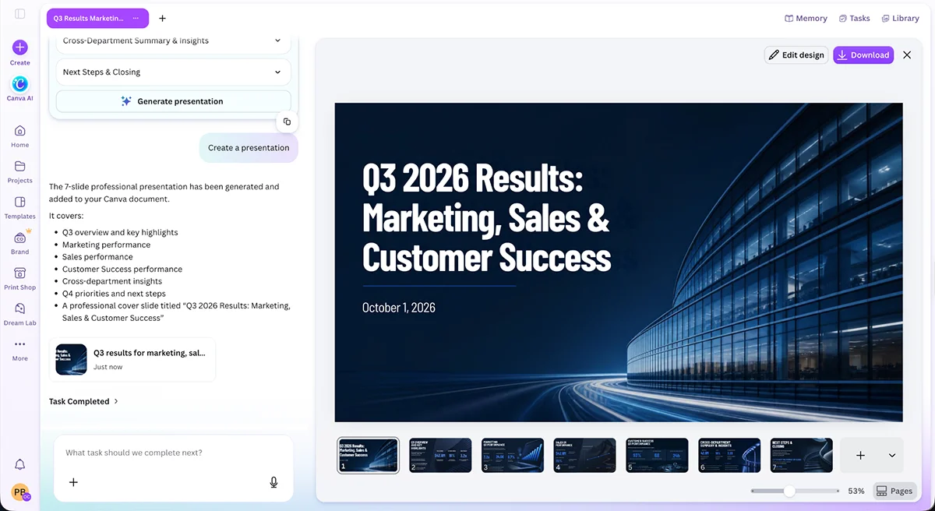
Task: Click 'Marketing performance' bullet
Action: [106, 245]
